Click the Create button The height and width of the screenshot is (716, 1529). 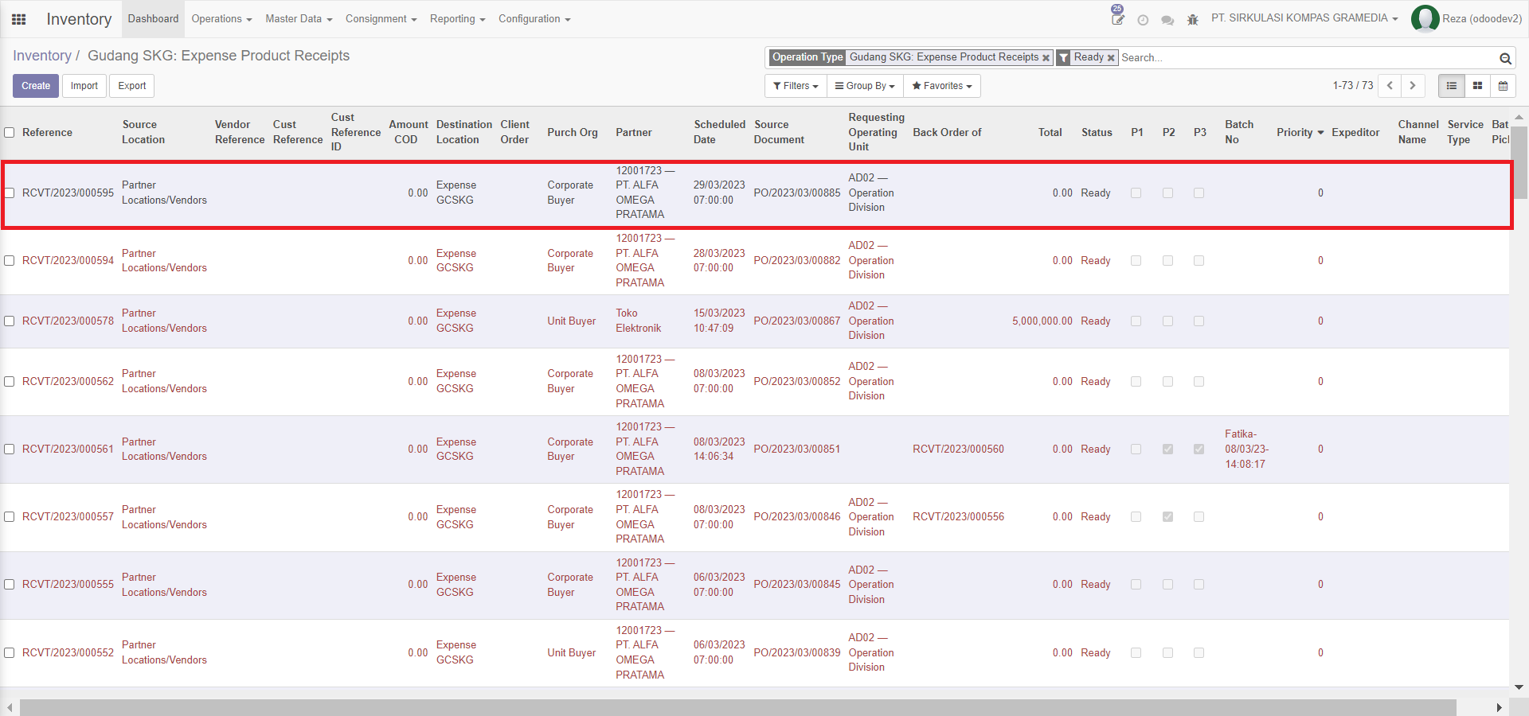[36, 86]
